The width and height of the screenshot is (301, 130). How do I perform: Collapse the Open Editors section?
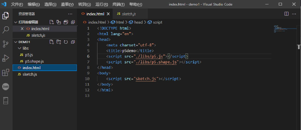point(16,22)
